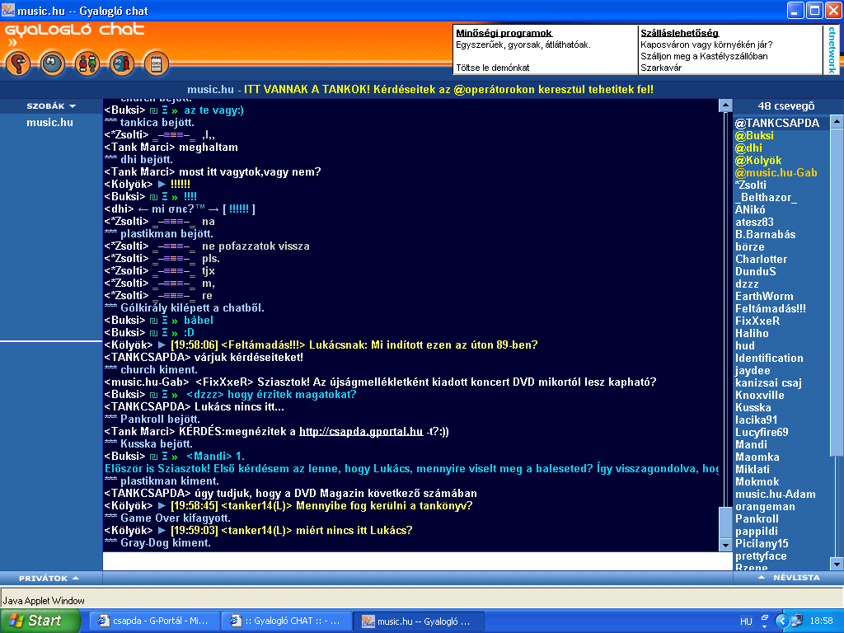Image resolution: width=844 pixels, height=633 pixels.
Task: Open the csapda.gportal.hu link in chat
Action: tap(361, 432)
